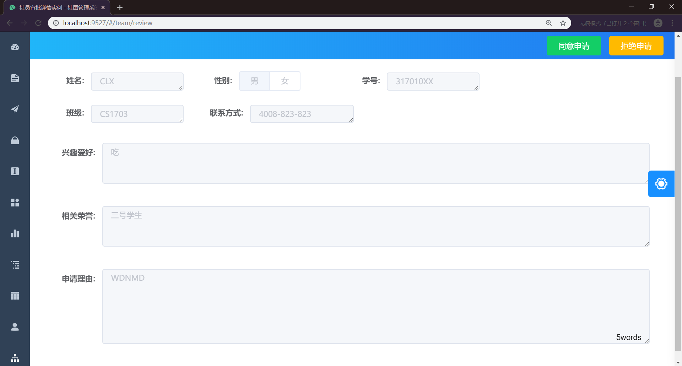Screen dimensions: 682x366
Task: Click the 性别 label
Action: 223,81
